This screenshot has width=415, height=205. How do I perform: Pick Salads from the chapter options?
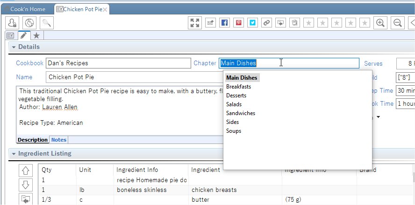click(x=234, y=104)
